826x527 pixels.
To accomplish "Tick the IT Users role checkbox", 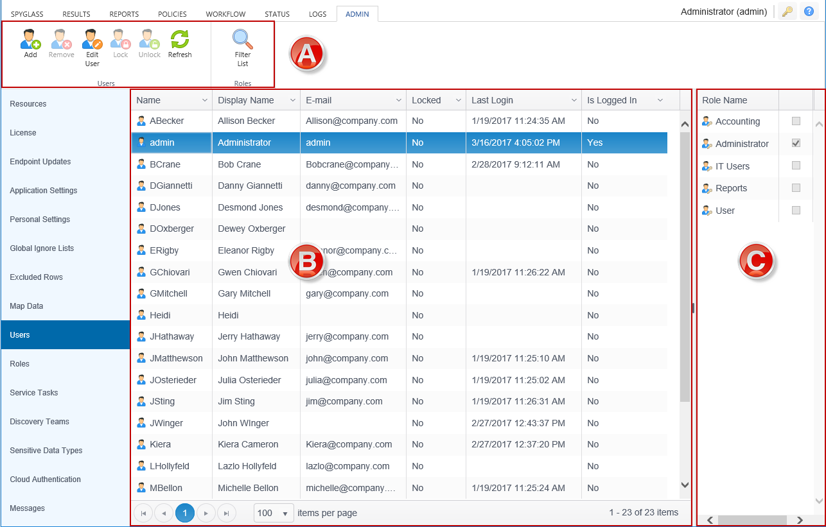I will point(796,166).
